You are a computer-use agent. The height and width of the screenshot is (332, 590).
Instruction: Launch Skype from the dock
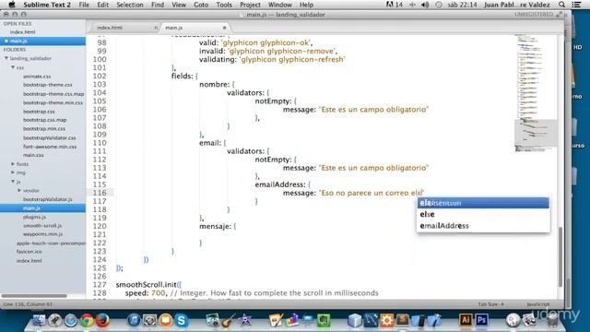(182, 320)
